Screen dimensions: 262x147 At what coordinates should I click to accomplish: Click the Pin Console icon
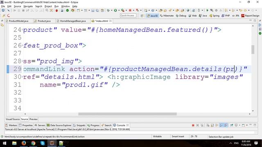click(232, 125)
